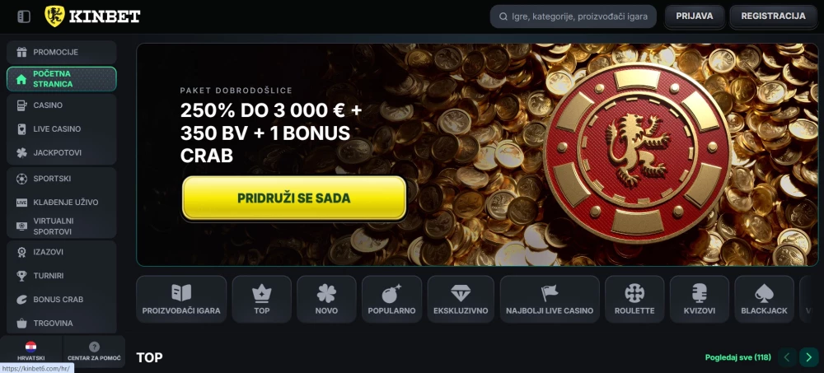Open Promocije gift icon in sidebar
The width and height of the screenshot is (824, 373).
21,52
